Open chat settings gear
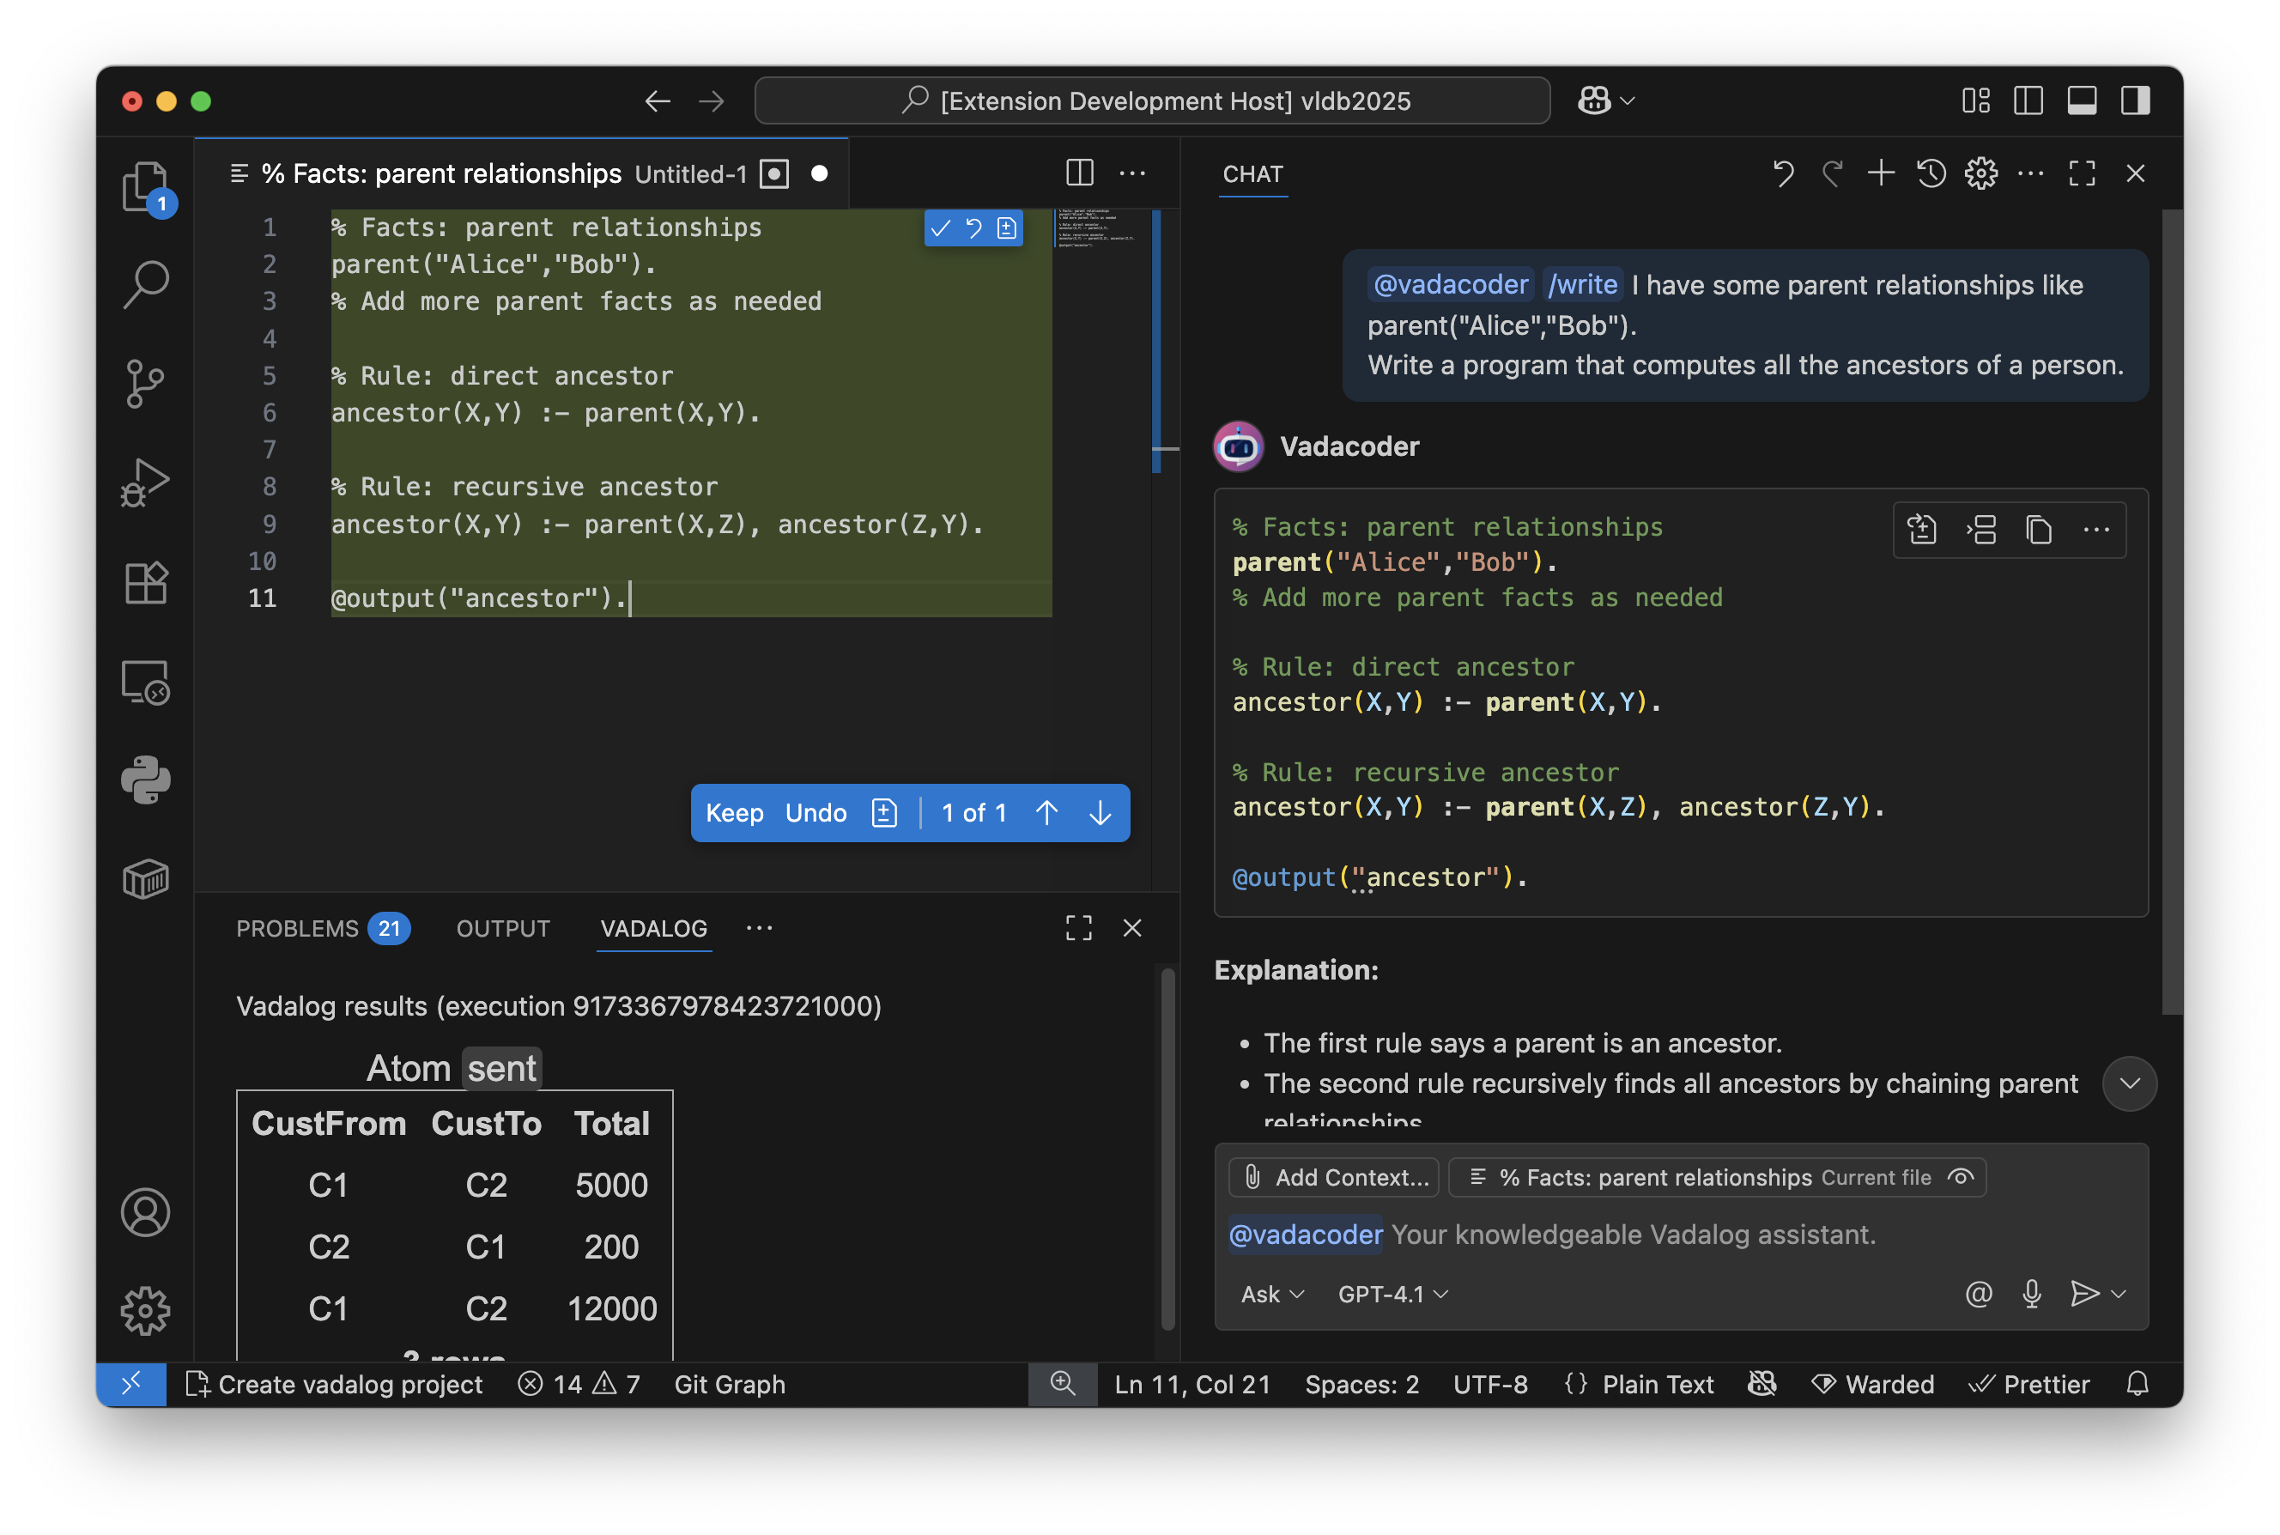 [x=1980, y=173]
